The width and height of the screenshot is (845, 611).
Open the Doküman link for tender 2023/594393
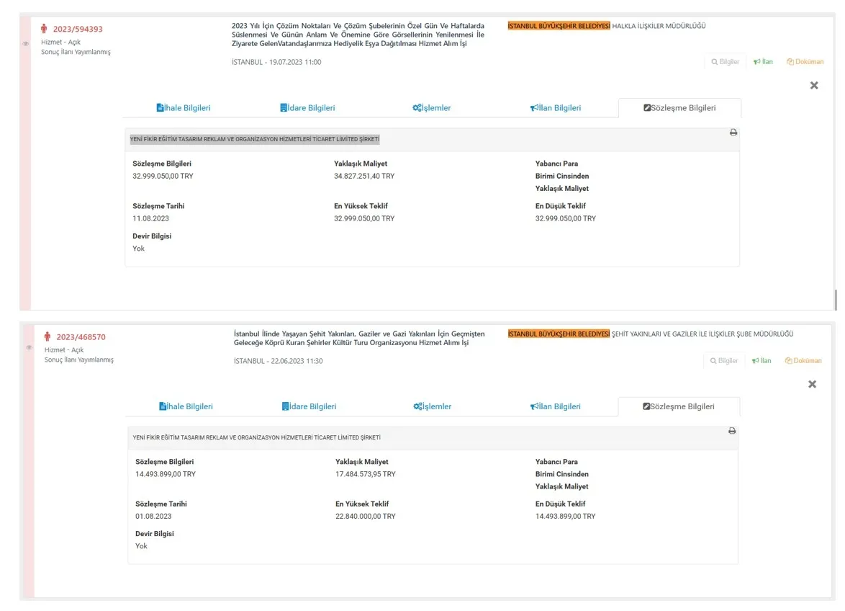[805, 62]
